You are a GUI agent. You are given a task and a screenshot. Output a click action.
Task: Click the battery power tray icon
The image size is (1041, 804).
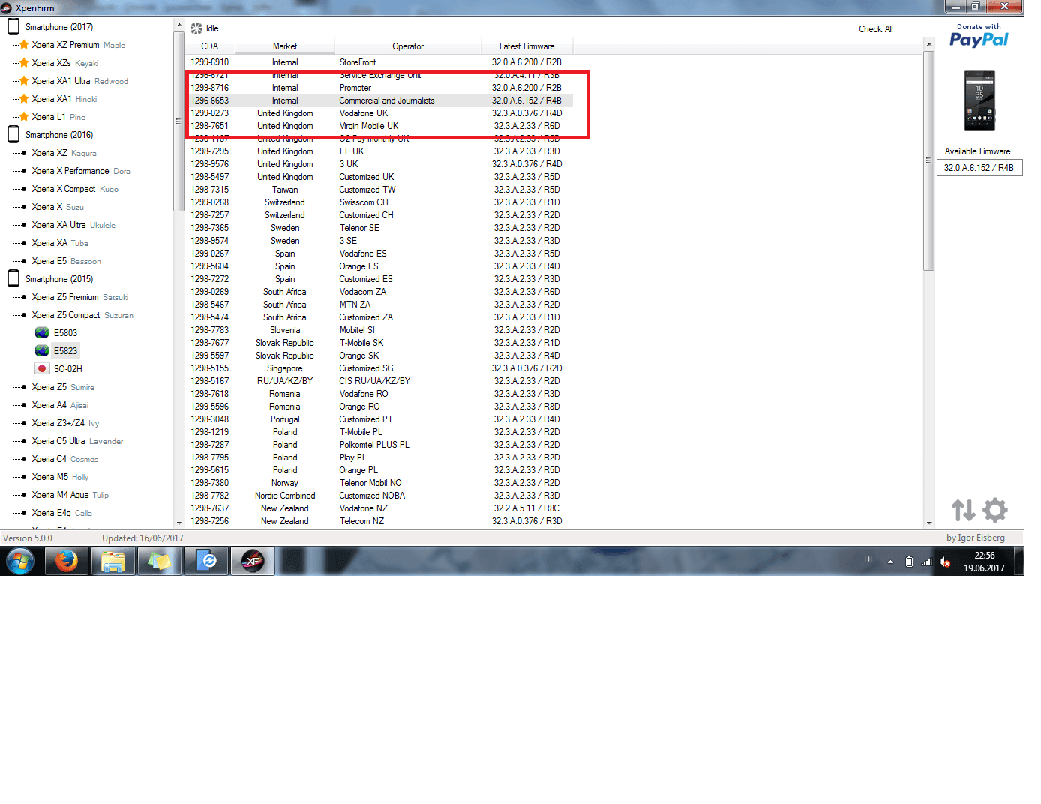(909, 562)
